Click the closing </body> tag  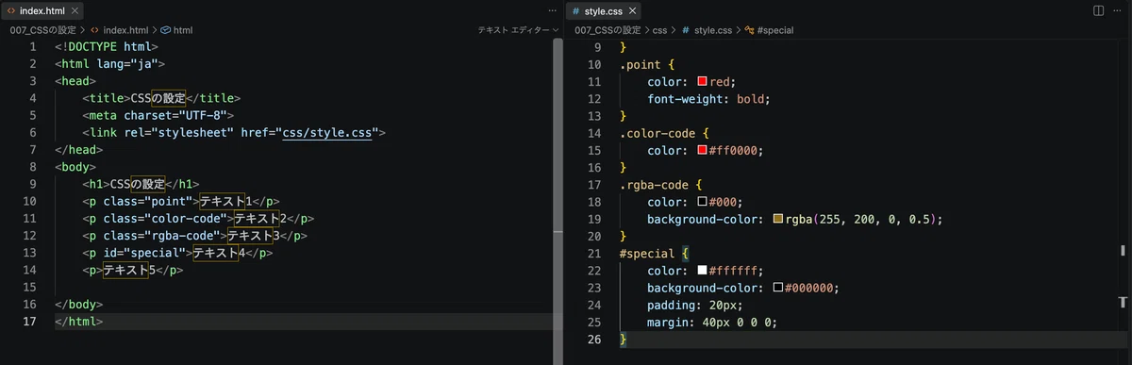[79, 305]
